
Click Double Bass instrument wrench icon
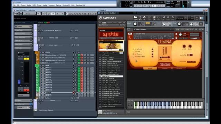(x=130, y=34)
